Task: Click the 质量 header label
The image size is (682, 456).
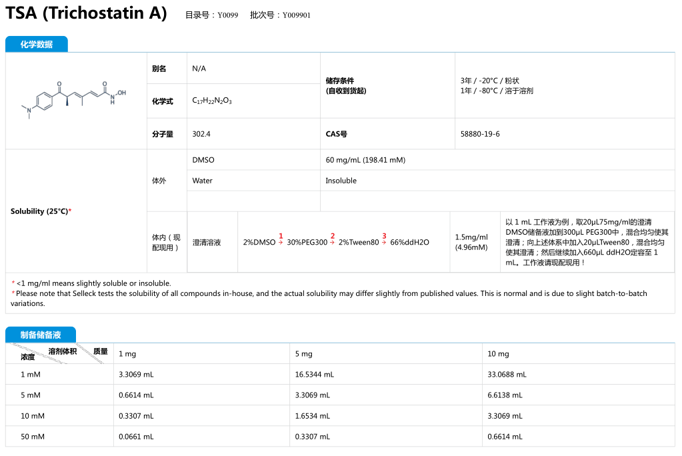Action: [101, 351]
